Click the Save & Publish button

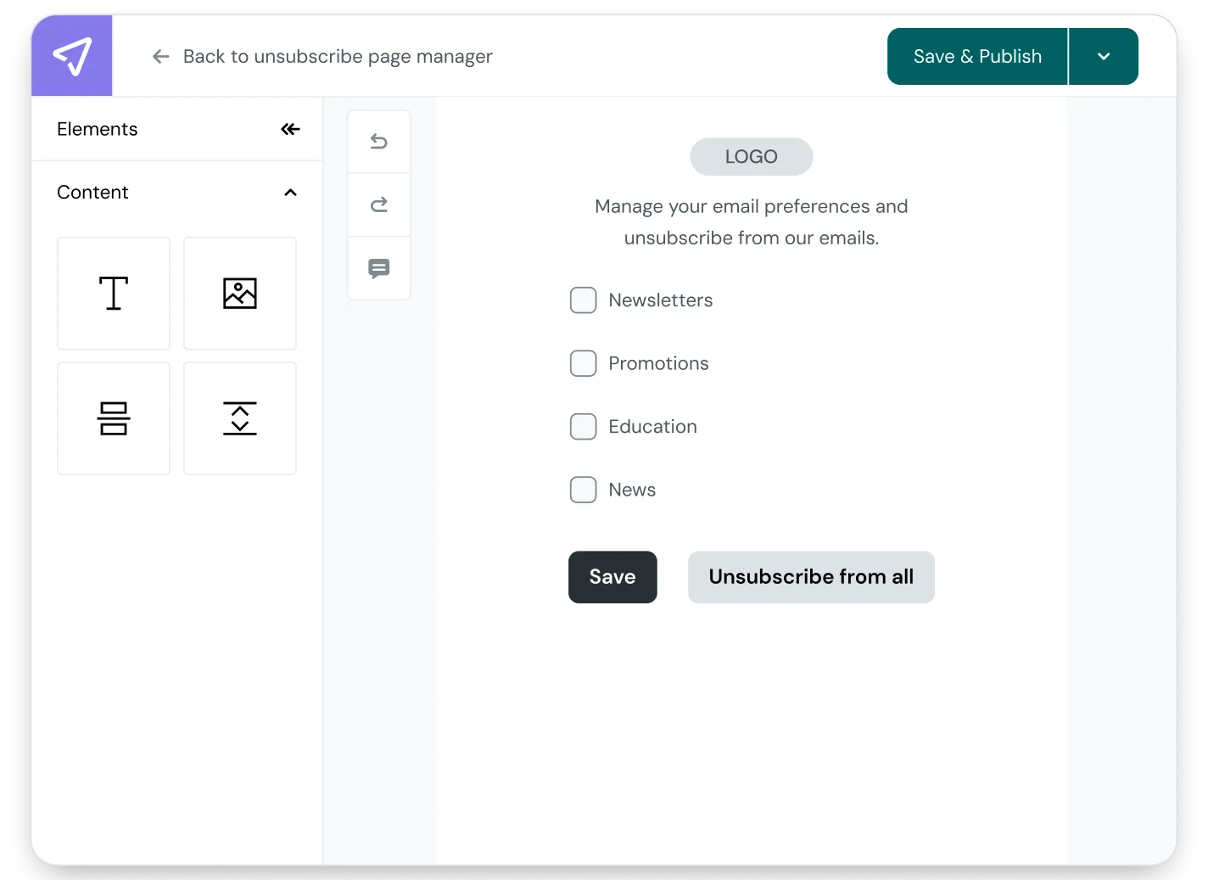click(x=976, y=56)
